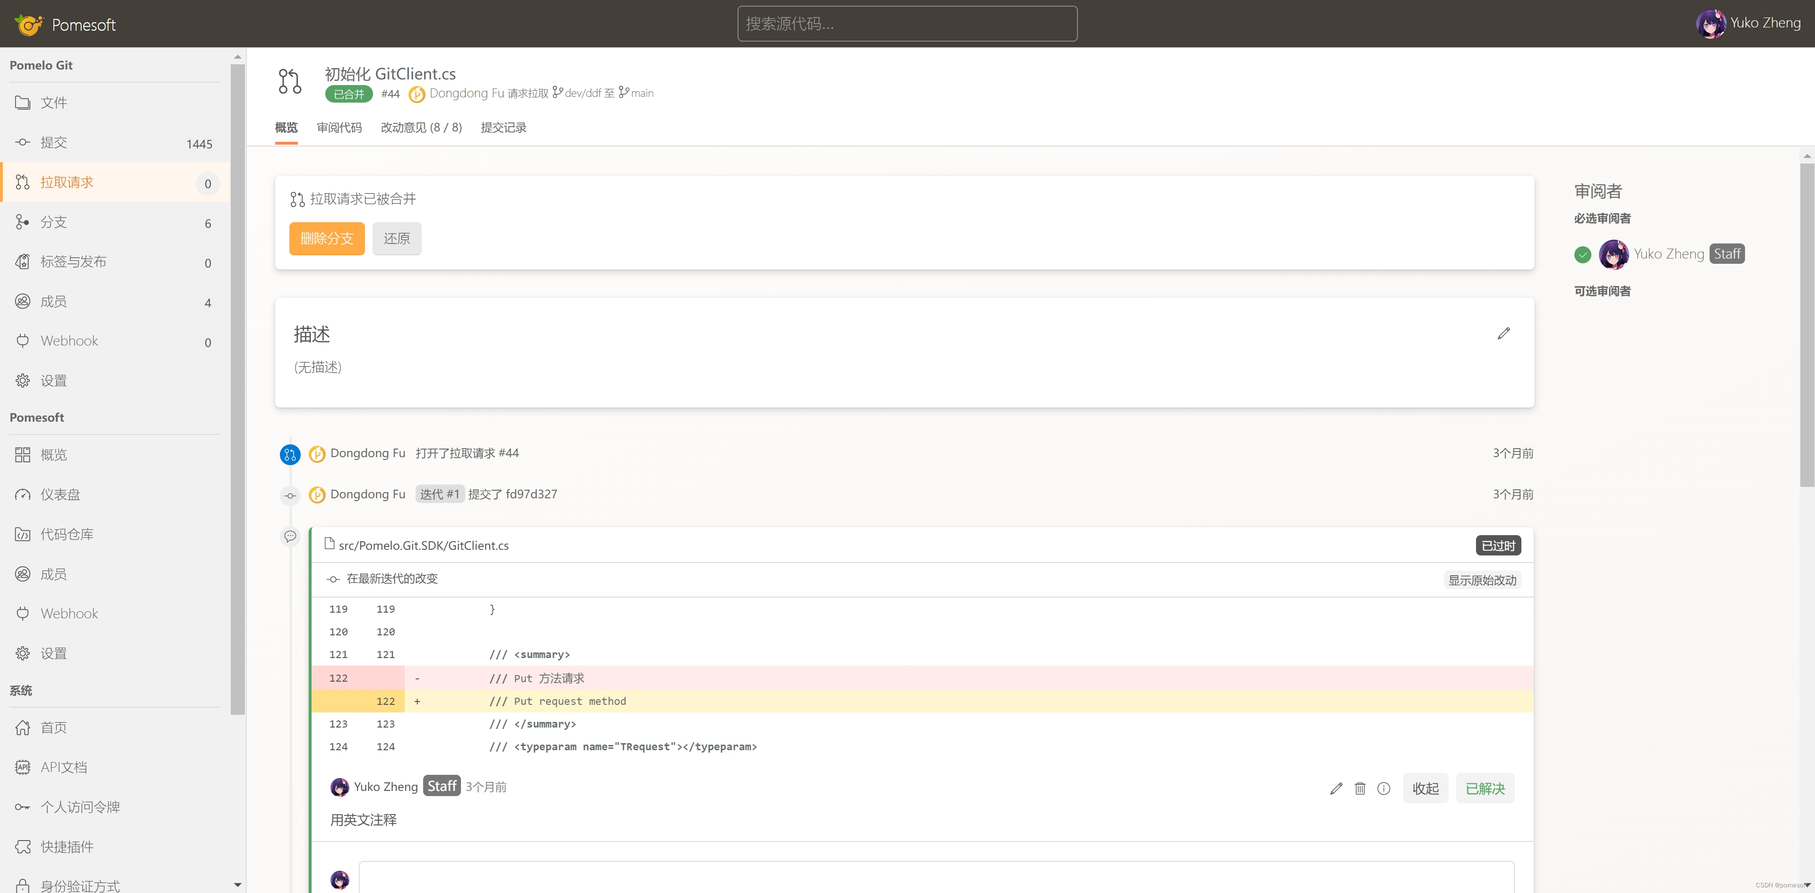Open 个人访问令牌 access tokens page
1815x893 pixels.
tap(79, 807)
